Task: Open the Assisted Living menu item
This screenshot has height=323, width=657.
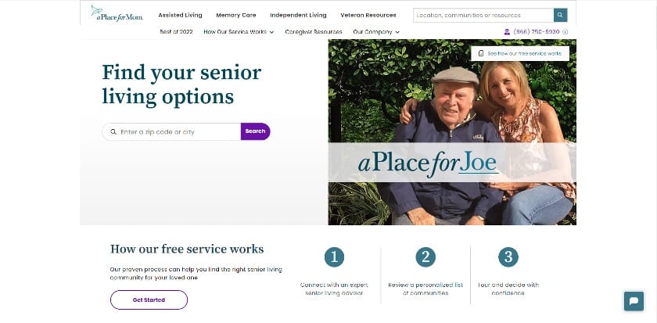Action: [x=180, y=15]
